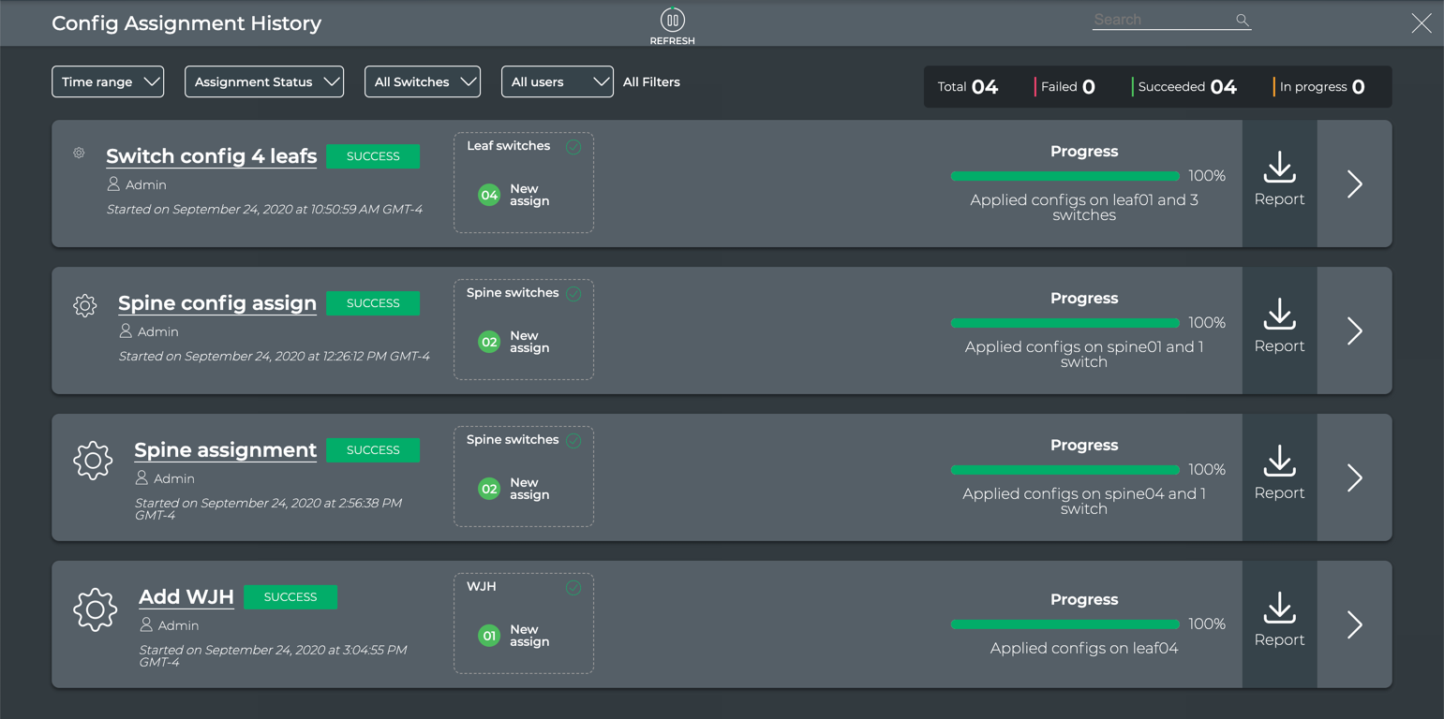
Task: Select the Failed counter filter
Action: click(x=1066, y=87)
